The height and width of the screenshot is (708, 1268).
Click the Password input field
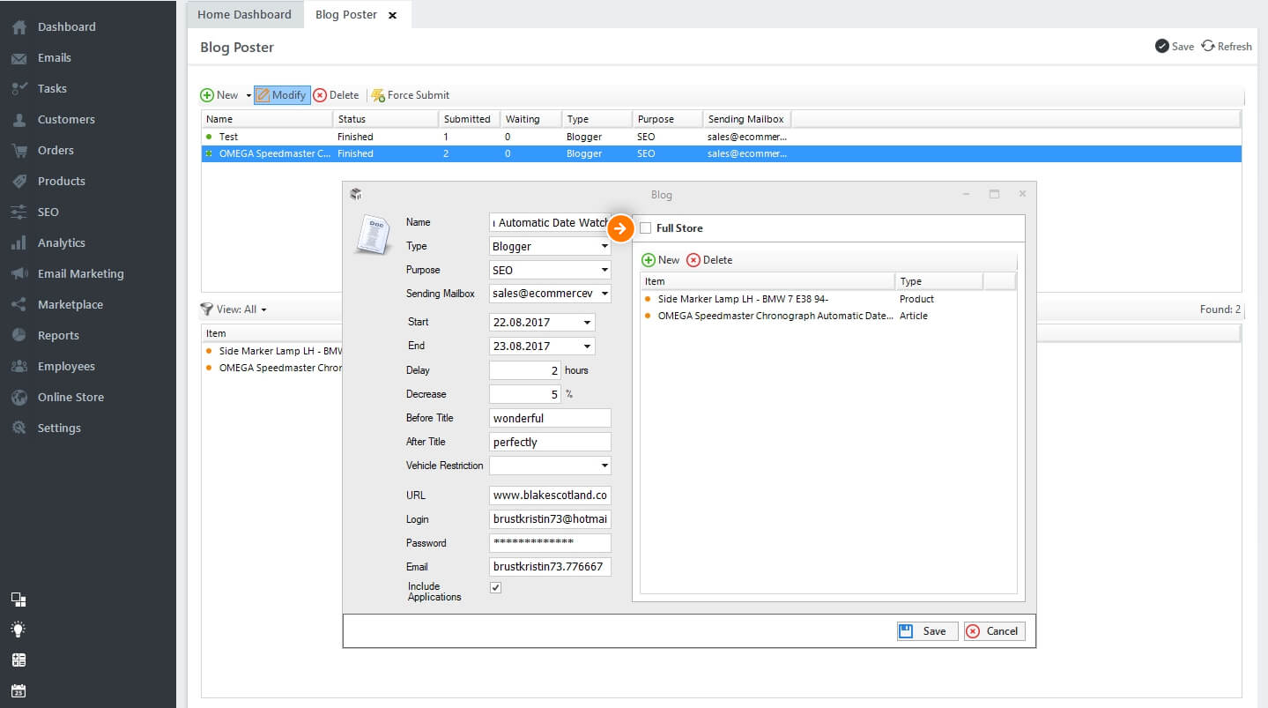[x=550, y=543]
